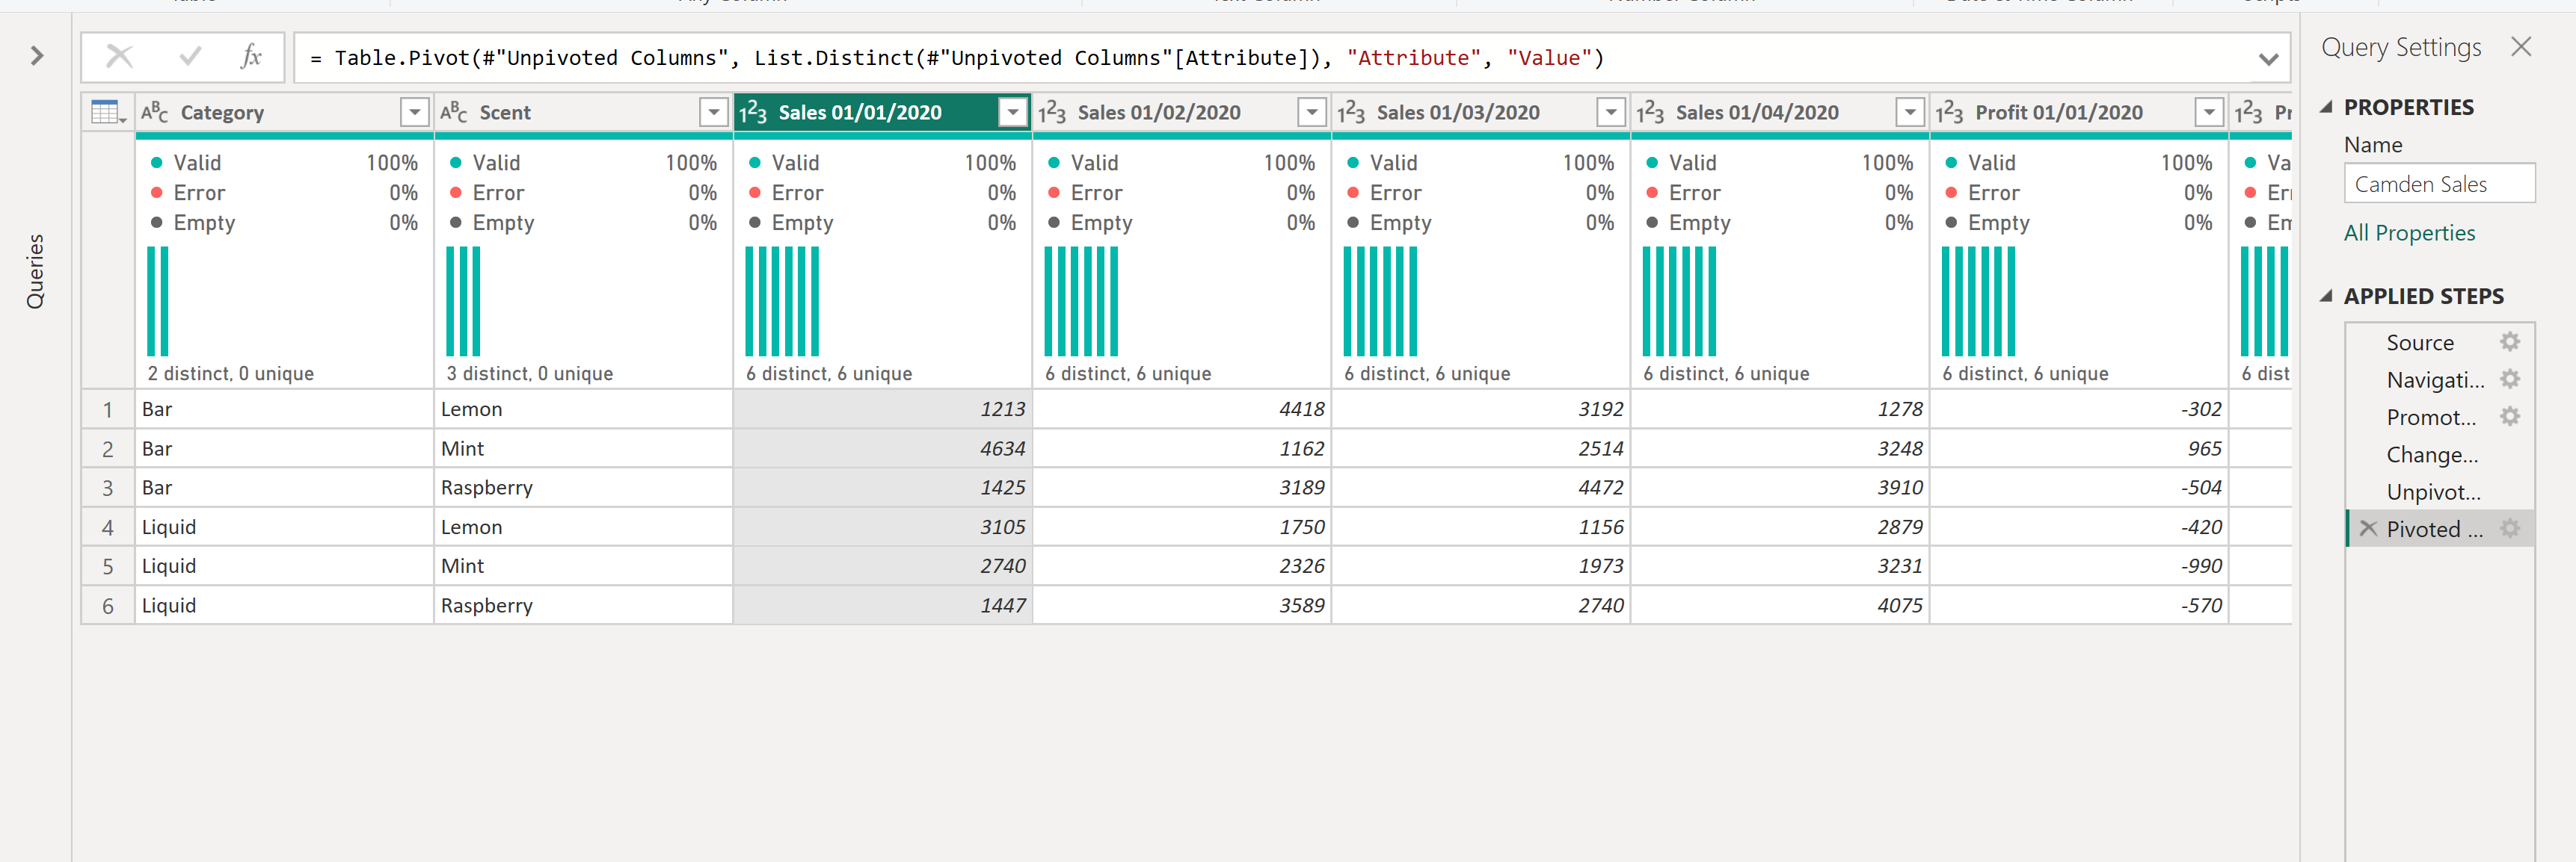Collapse the PROPERTIES section
2576x862 pixels.
[x=2326, y=107]
